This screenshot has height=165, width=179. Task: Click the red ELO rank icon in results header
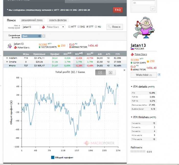pos(70,47)
